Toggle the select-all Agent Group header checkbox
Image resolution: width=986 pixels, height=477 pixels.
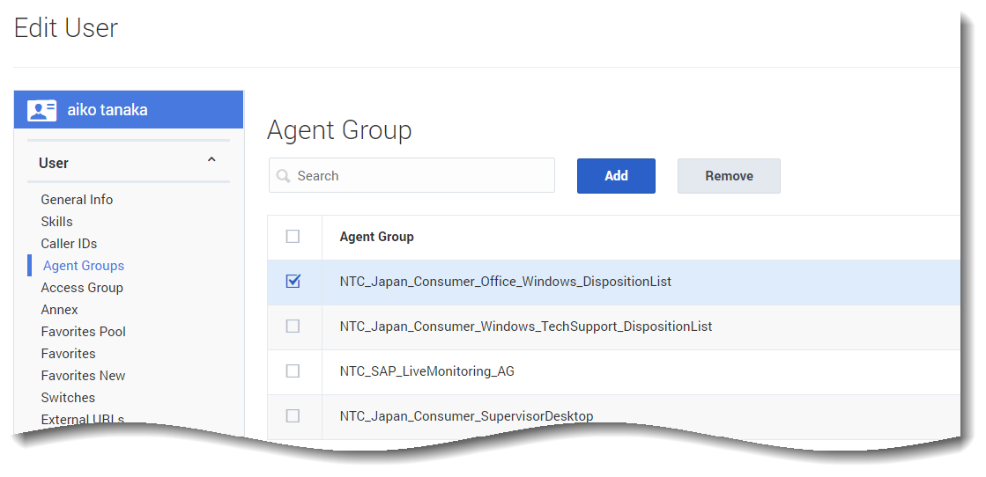pyautogui.click(x=293, y=237)
